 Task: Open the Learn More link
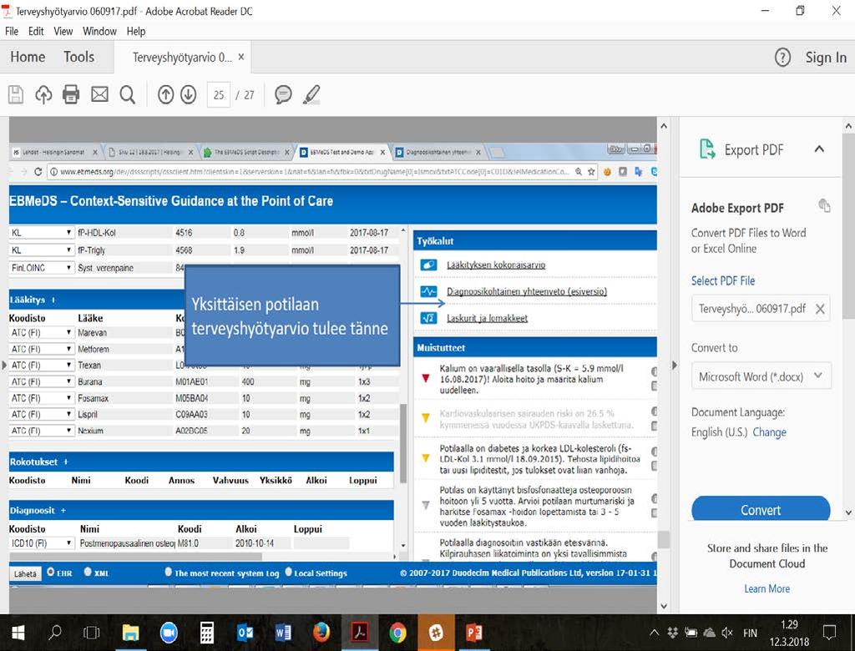point(766,588)
